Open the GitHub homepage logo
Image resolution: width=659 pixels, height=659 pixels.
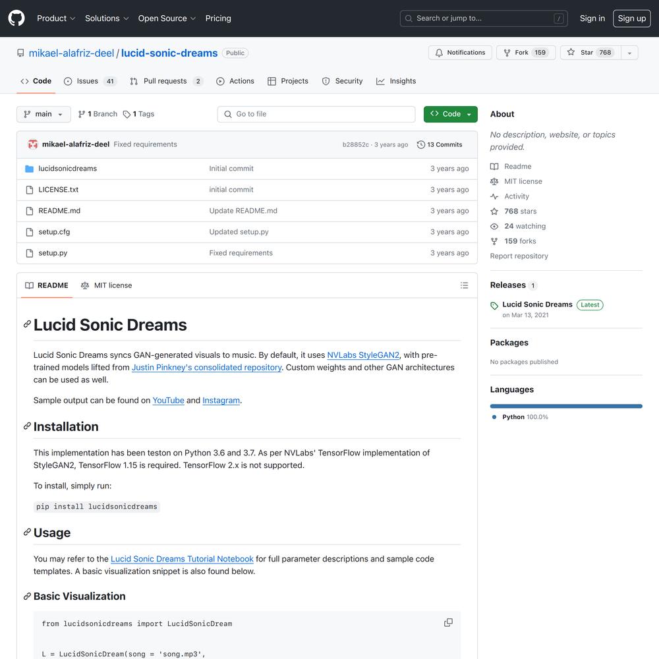click(x=16, y=18)
